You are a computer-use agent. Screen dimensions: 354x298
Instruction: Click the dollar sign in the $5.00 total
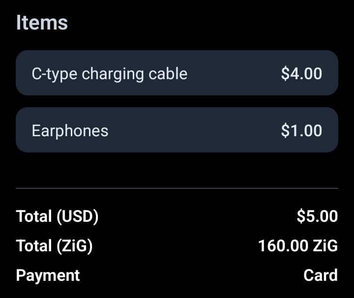pyautogui.click(x=301, y=216)
